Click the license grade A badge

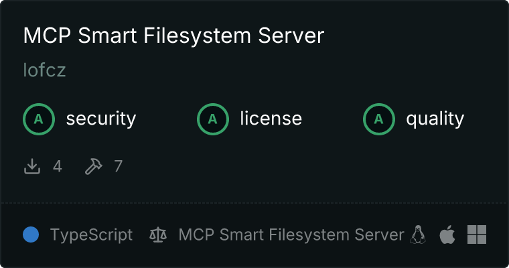coord(212,119)
